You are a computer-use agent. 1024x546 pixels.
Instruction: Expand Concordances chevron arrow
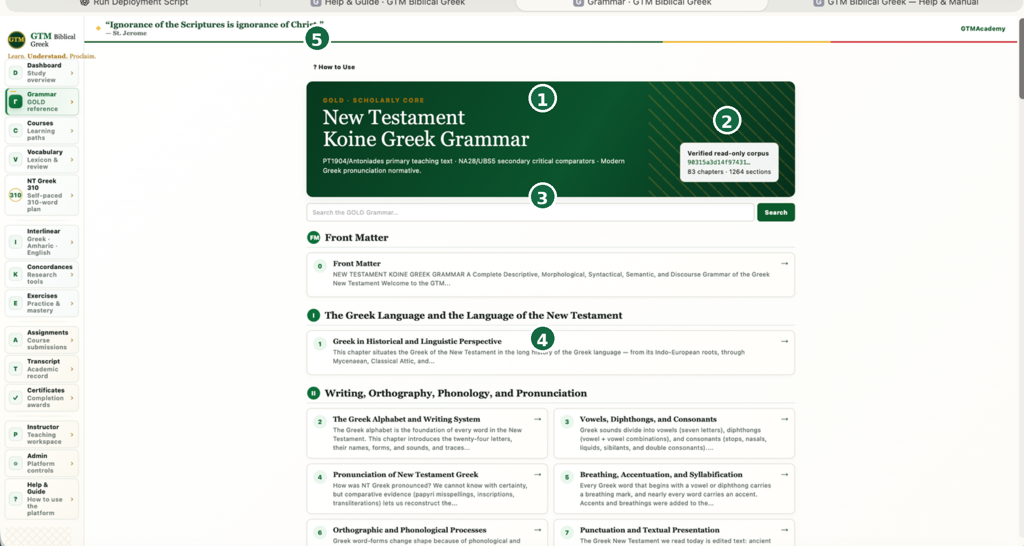(72, 274)
